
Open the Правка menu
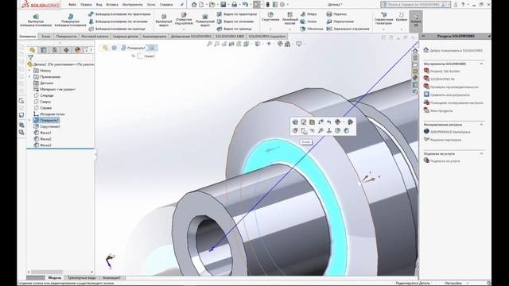[x=86, y=5]
